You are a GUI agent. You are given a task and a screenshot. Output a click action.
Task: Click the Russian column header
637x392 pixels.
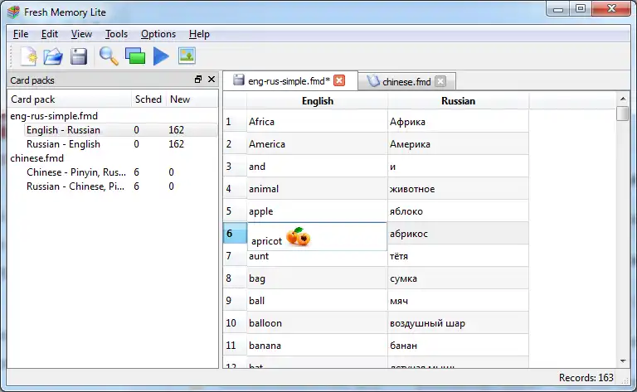458,101
